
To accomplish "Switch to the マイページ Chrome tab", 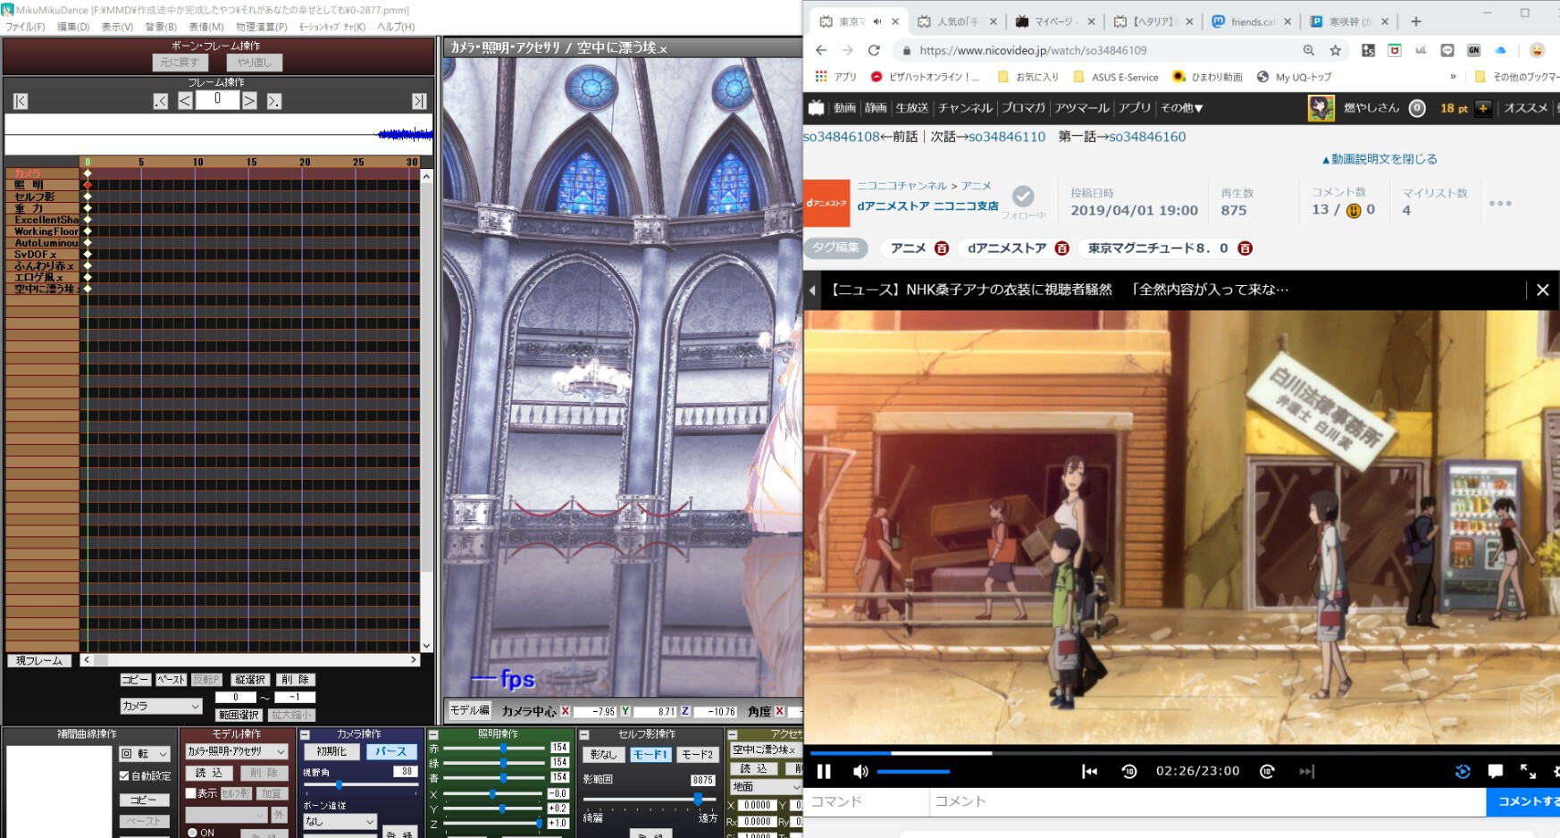I will (1054, 21).
